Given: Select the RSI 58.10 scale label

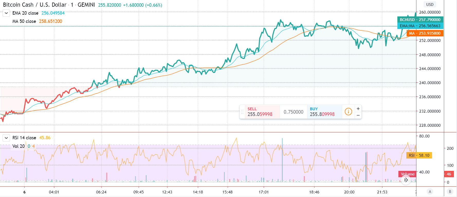Looking at the screenshot, I should (x=419, y=155).
